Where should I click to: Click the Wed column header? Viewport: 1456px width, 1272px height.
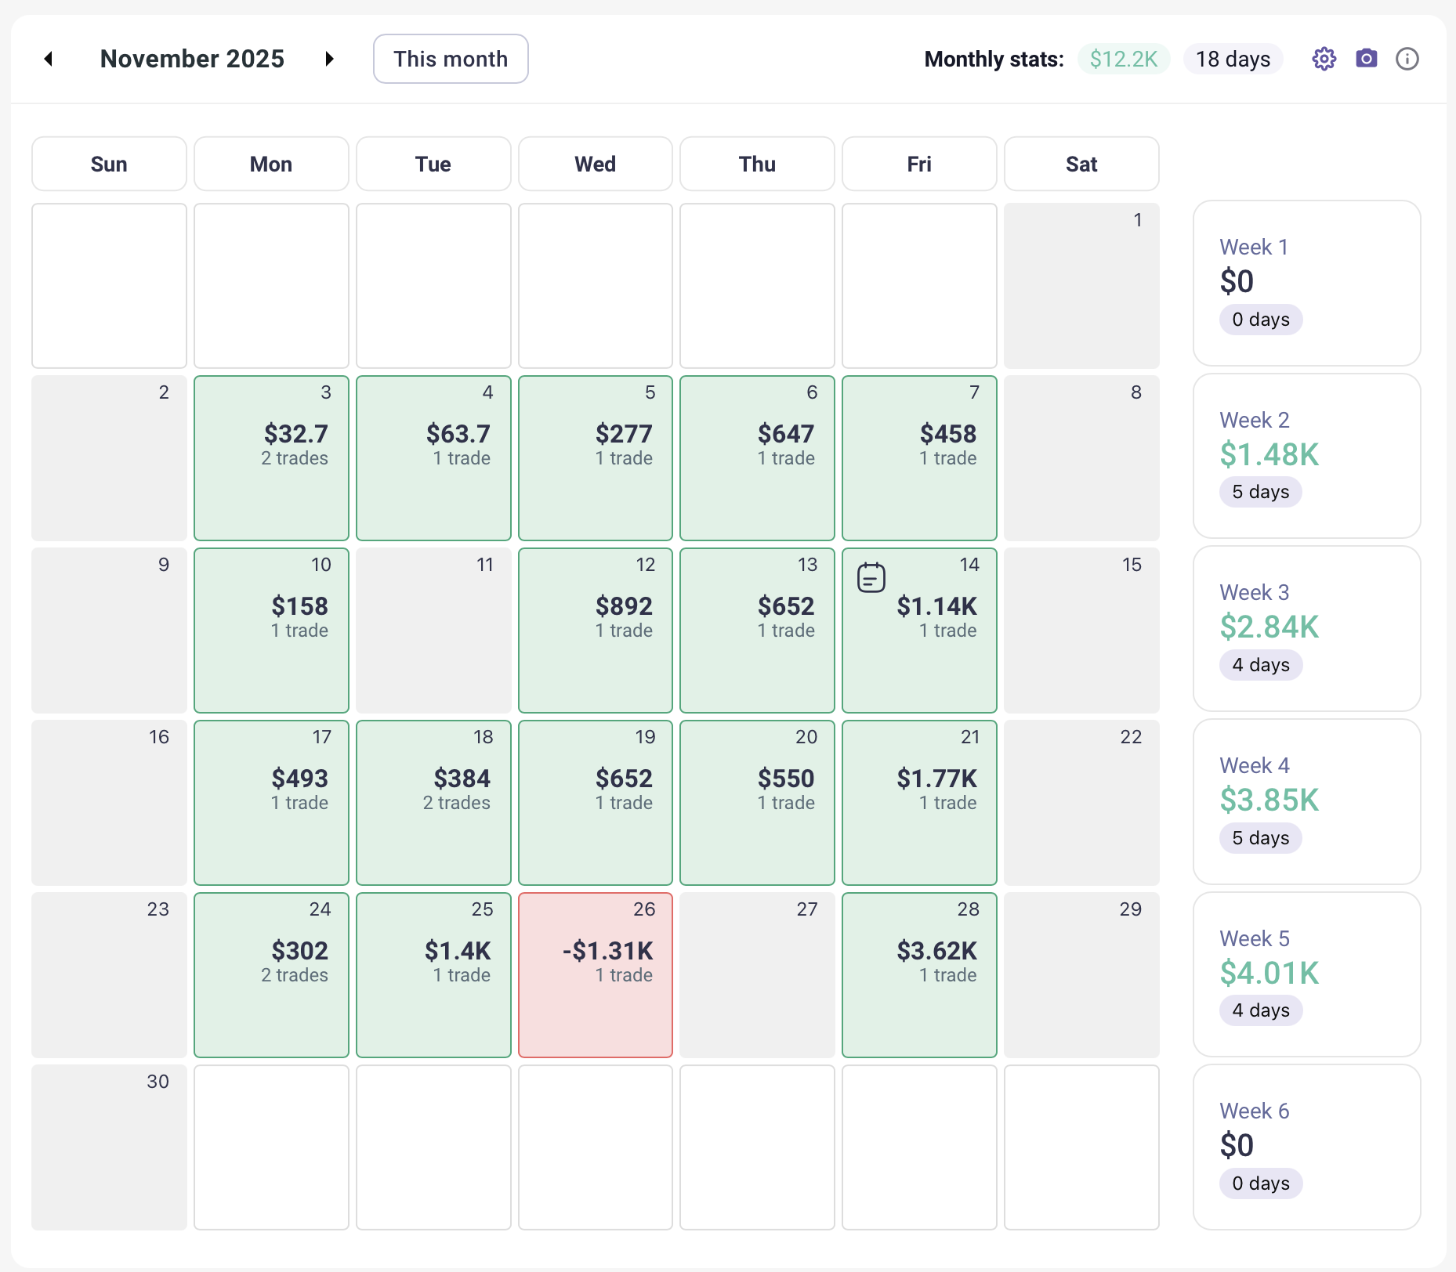coord(596,164)
